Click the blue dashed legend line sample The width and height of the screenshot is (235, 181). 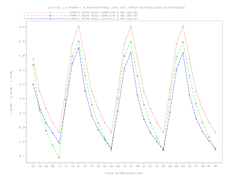pyautogui.click(x=46, y=19)
